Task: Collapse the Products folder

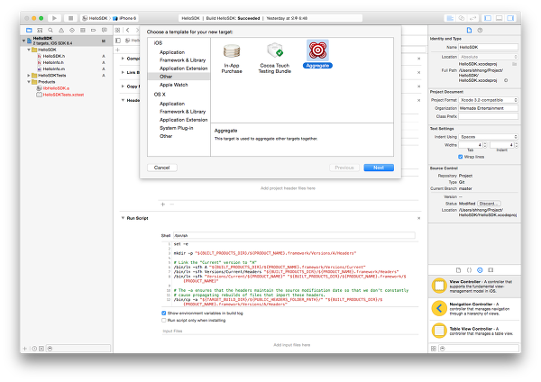Action: coord(29,82)
